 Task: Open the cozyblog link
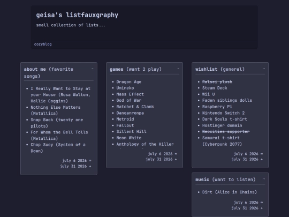click(x=43, y=44)
